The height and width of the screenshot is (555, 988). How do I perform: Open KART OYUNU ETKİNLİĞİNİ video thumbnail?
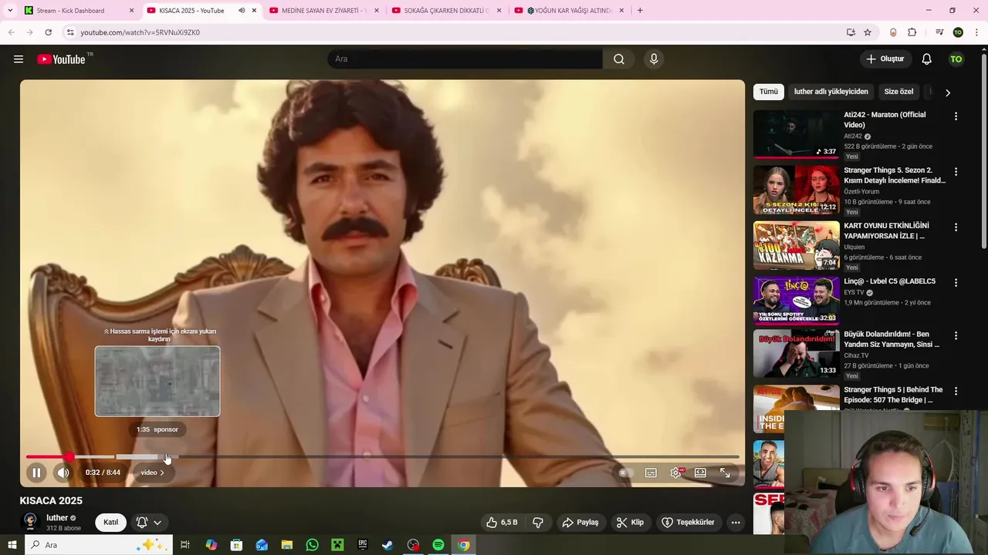click(x=797, y=245)
